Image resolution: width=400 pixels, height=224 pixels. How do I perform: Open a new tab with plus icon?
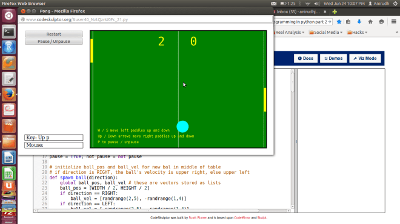click(x=335, y=11)
